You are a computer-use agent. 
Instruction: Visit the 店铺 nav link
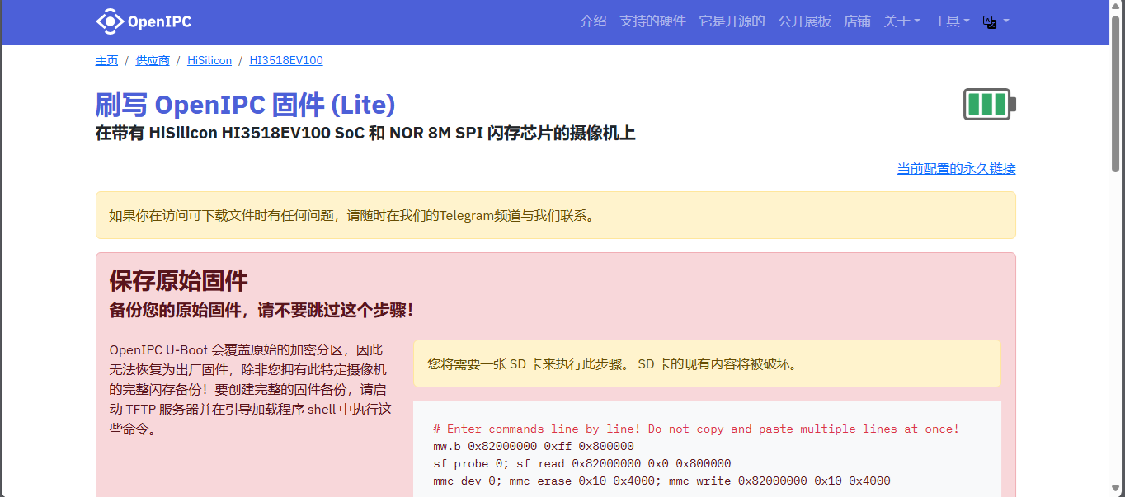pyautogui.click(x=857, y=21)
